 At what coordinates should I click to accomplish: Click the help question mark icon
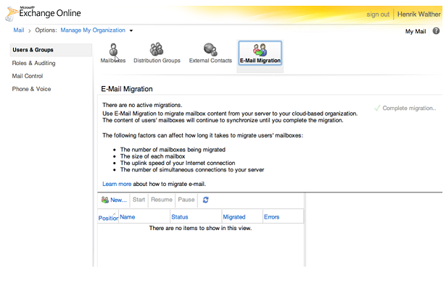pos(436,30)
